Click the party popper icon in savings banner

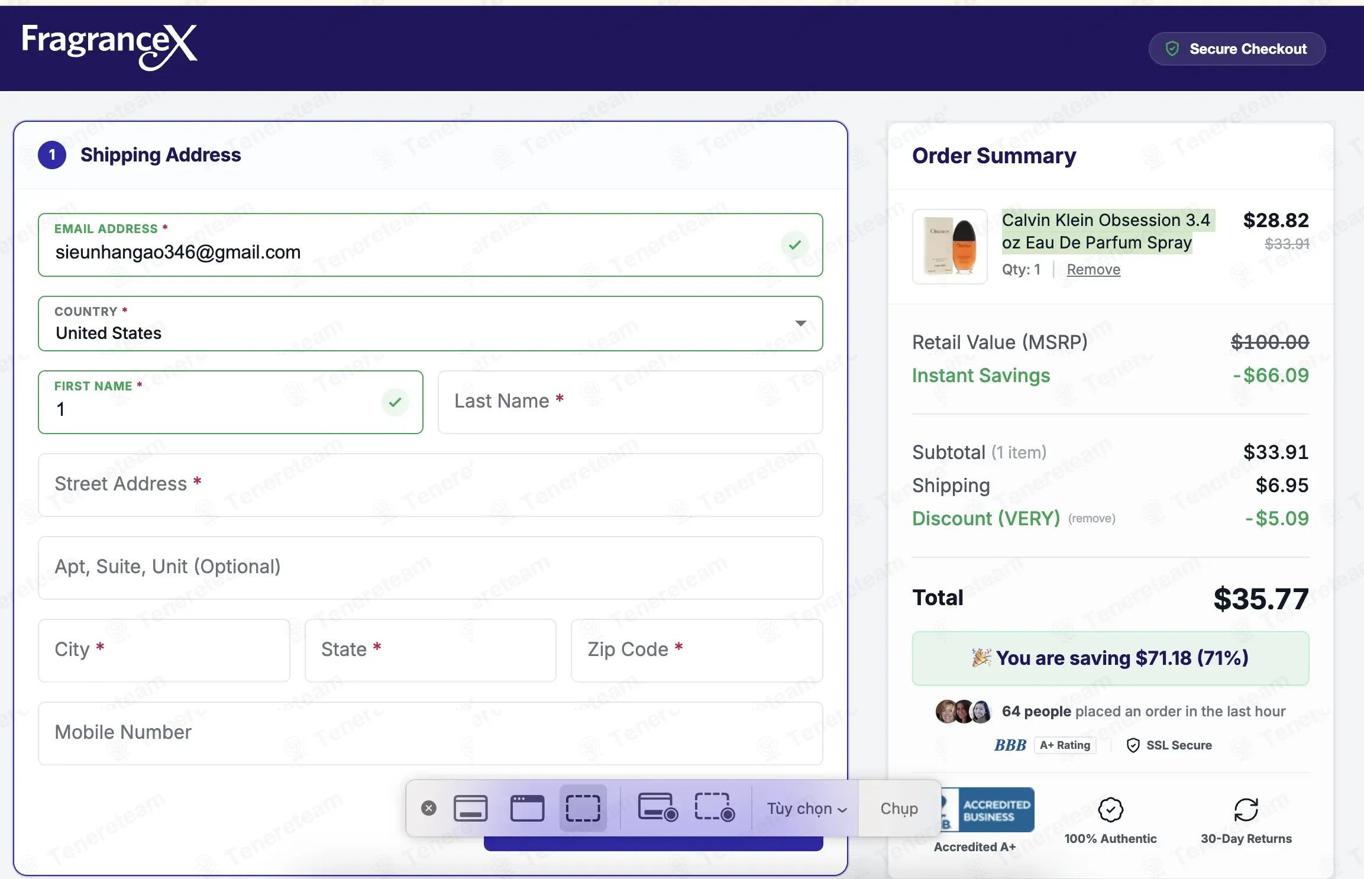pyautogui.click(x=982, y=658)
